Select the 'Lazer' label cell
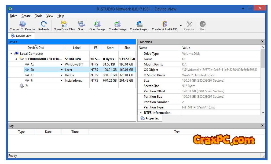The width and height of the screenshot is (271, 164). pyautogui.click(x=76, y=70)
